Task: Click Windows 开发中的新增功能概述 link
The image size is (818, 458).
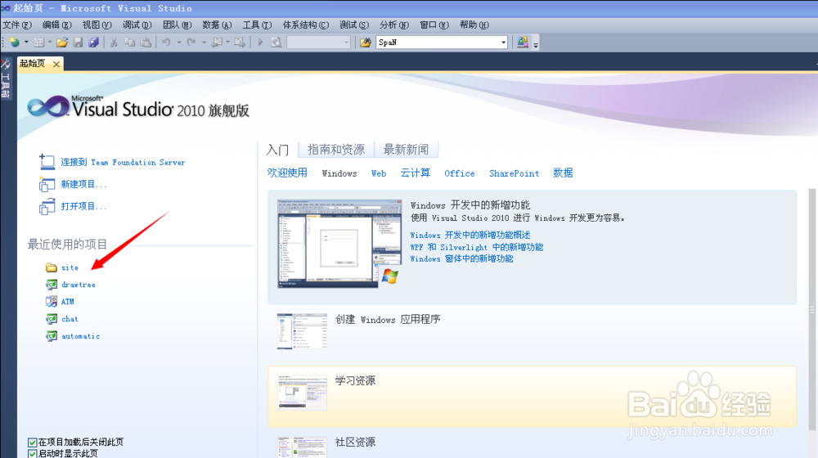Action: 470,236
